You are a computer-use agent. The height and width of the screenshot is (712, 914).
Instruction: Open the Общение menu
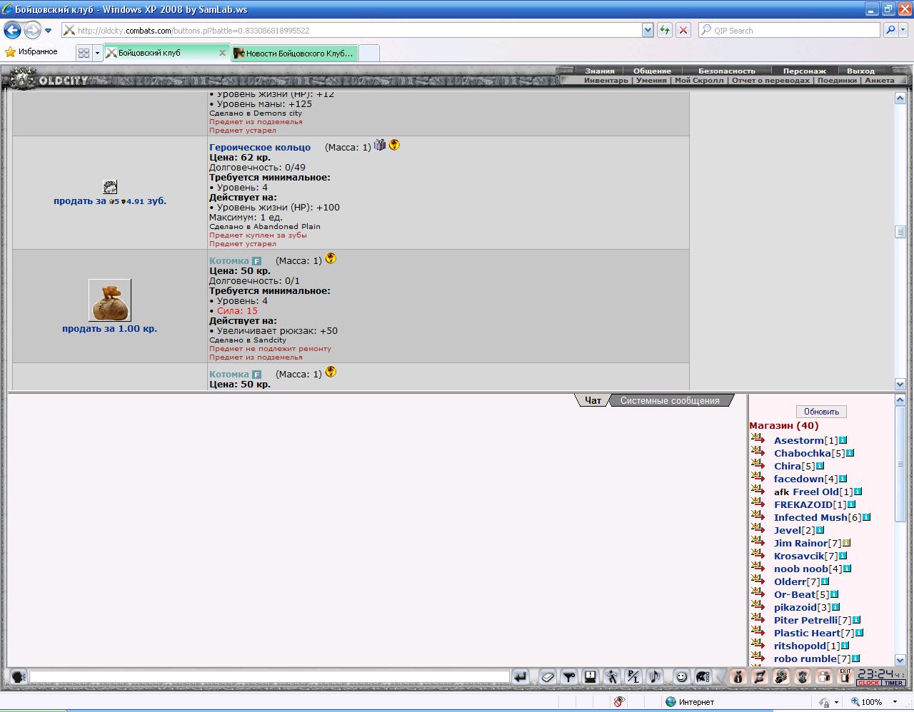[651, 71]
